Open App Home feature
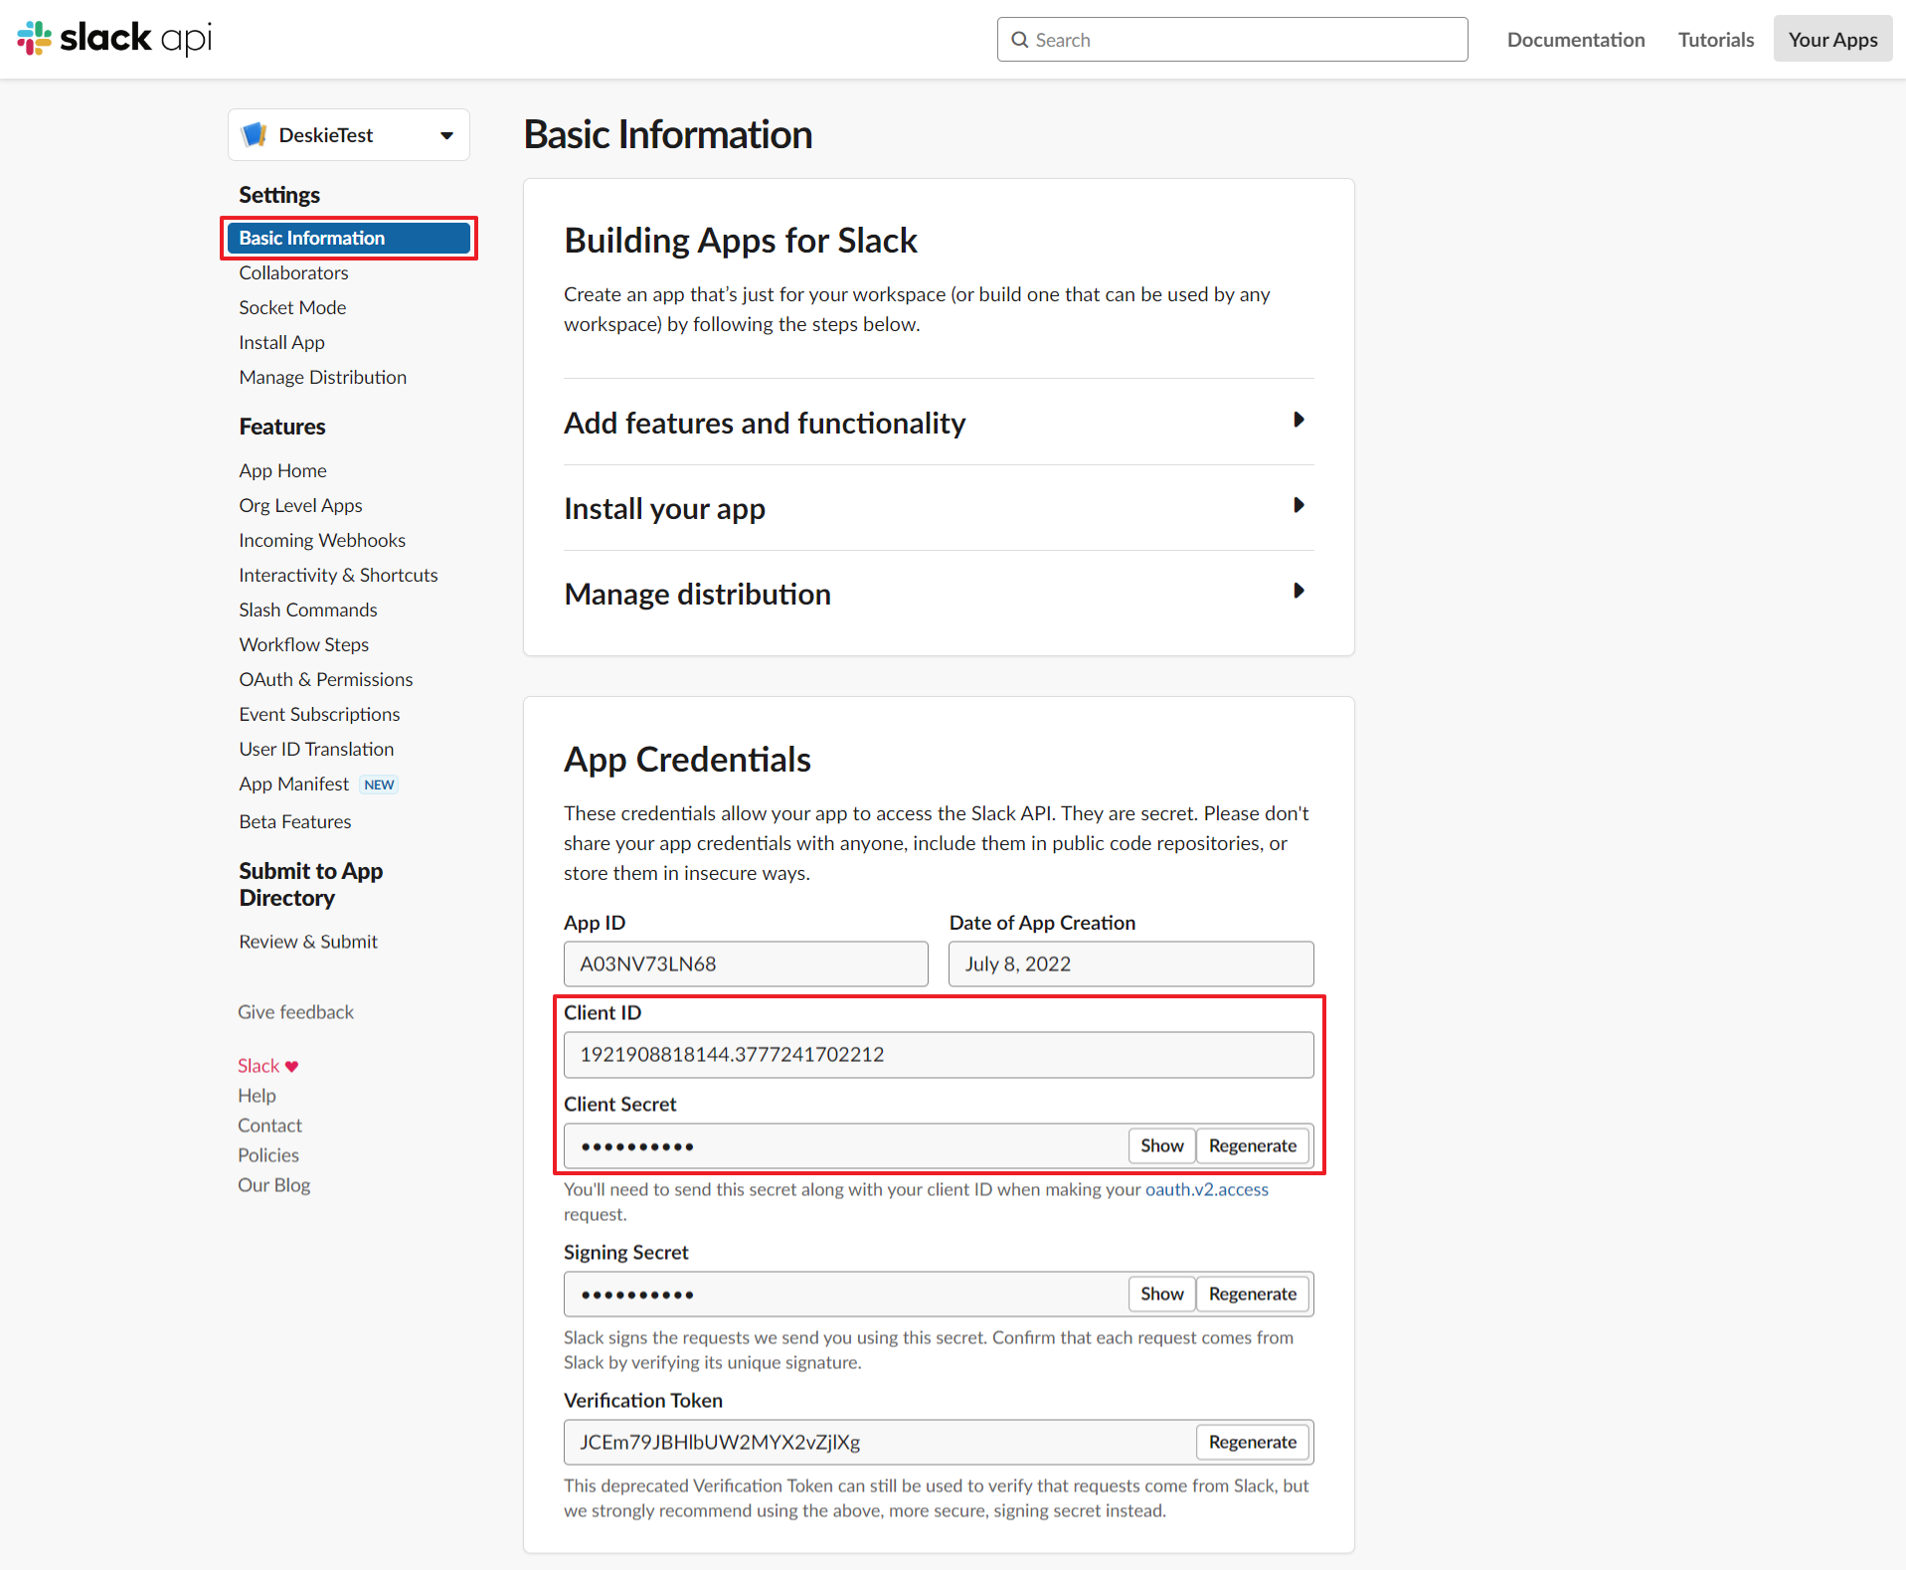The image size is (1906, 1570). [282, 470]
